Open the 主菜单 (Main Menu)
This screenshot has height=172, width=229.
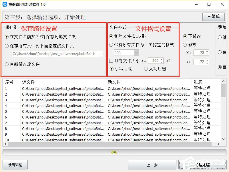point(213,17)
